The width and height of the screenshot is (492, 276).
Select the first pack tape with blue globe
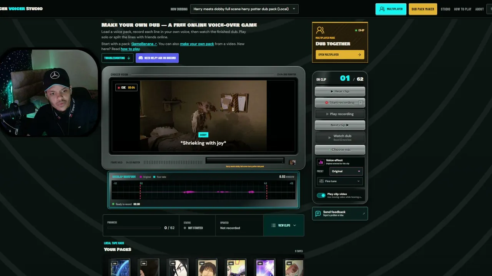click(120, 267)
